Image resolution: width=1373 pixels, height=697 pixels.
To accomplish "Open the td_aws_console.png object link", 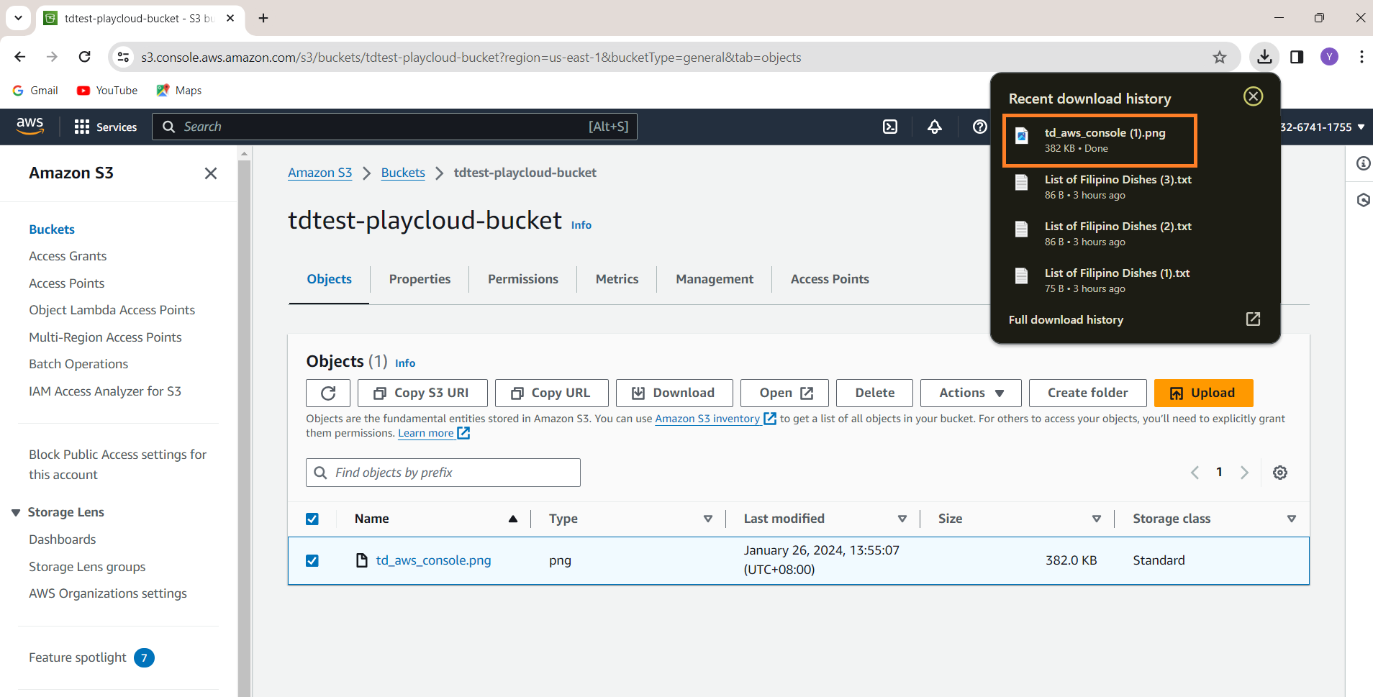I will pos(433,560).
